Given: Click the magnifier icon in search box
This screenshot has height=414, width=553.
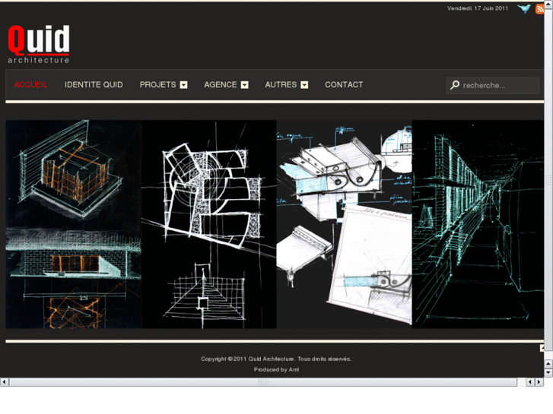Looking at the screenshot, I should (455, 85).
